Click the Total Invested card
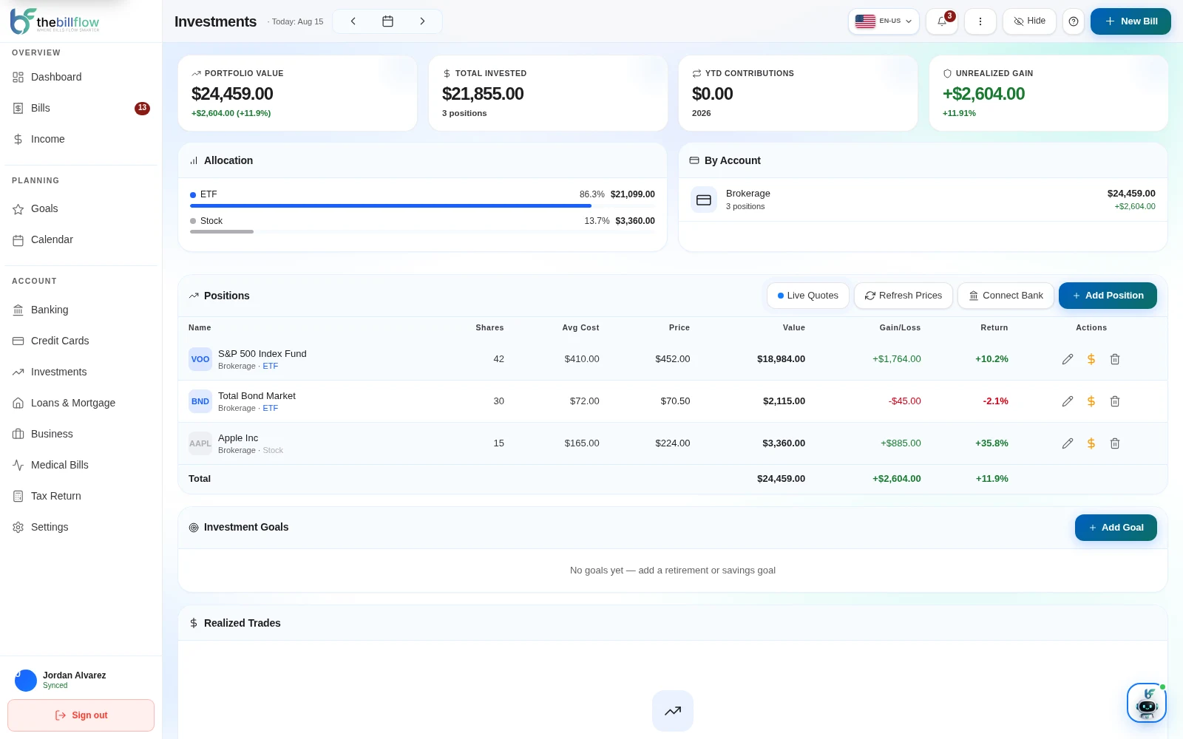The width and height of the screenshot is (1183, 739). pyautogui.click(x=548, y=93)
